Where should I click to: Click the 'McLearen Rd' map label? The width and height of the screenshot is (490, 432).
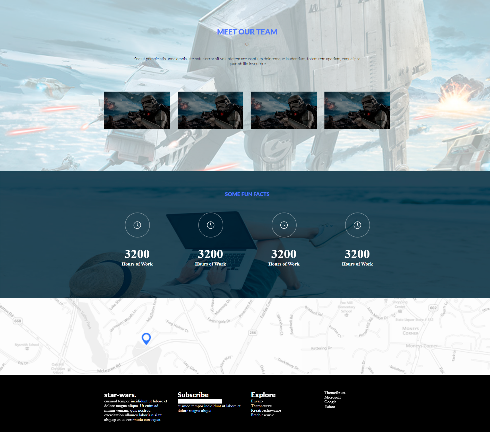[x=109, y=368]
